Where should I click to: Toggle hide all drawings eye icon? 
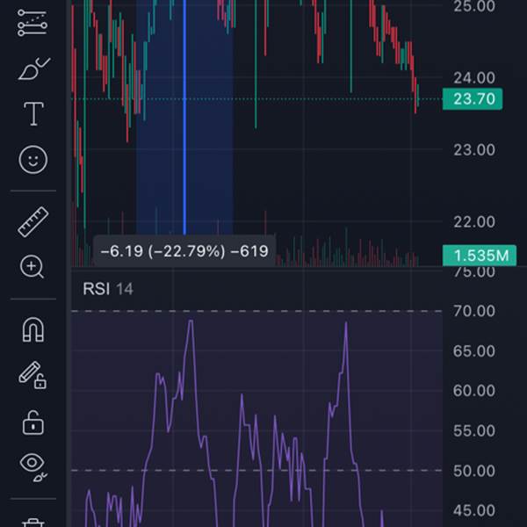pyautogui.click(x=33, y=466)
